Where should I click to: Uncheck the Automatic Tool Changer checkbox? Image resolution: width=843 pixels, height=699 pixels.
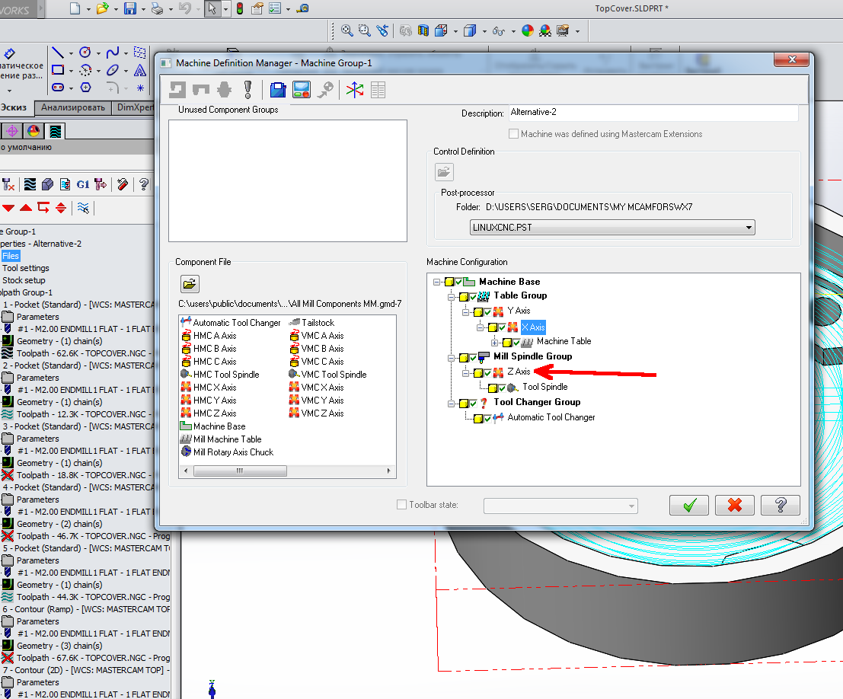[487, 418]
